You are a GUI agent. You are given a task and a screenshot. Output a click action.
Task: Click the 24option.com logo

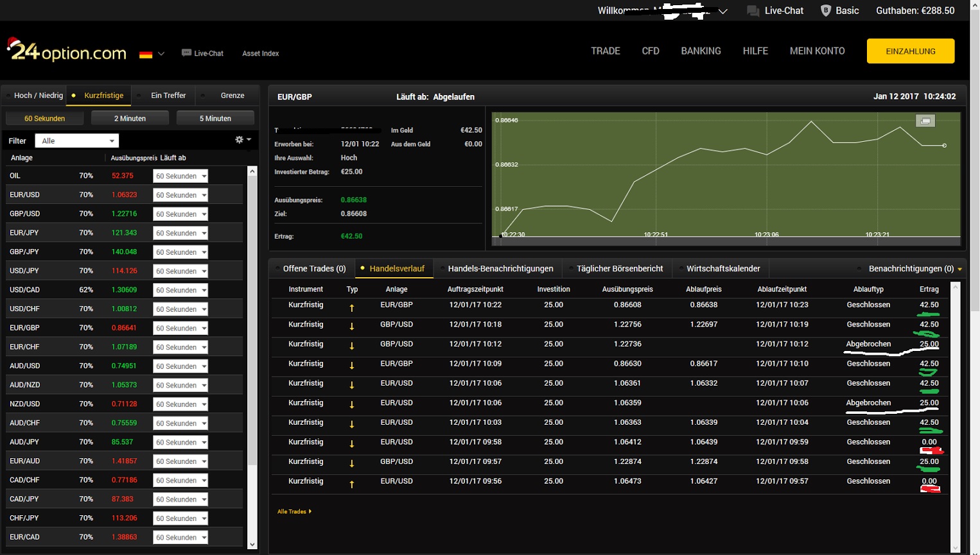point(67,51)
